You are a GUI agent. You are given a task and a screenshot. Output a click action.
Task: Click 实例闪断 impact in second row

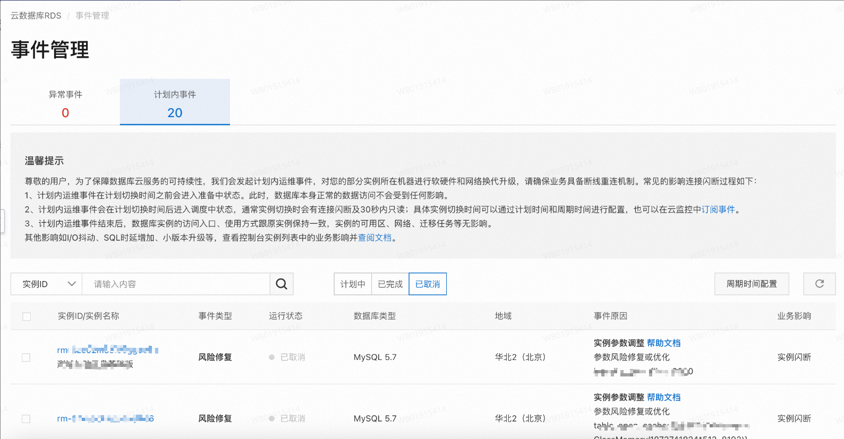coord(795,419)
